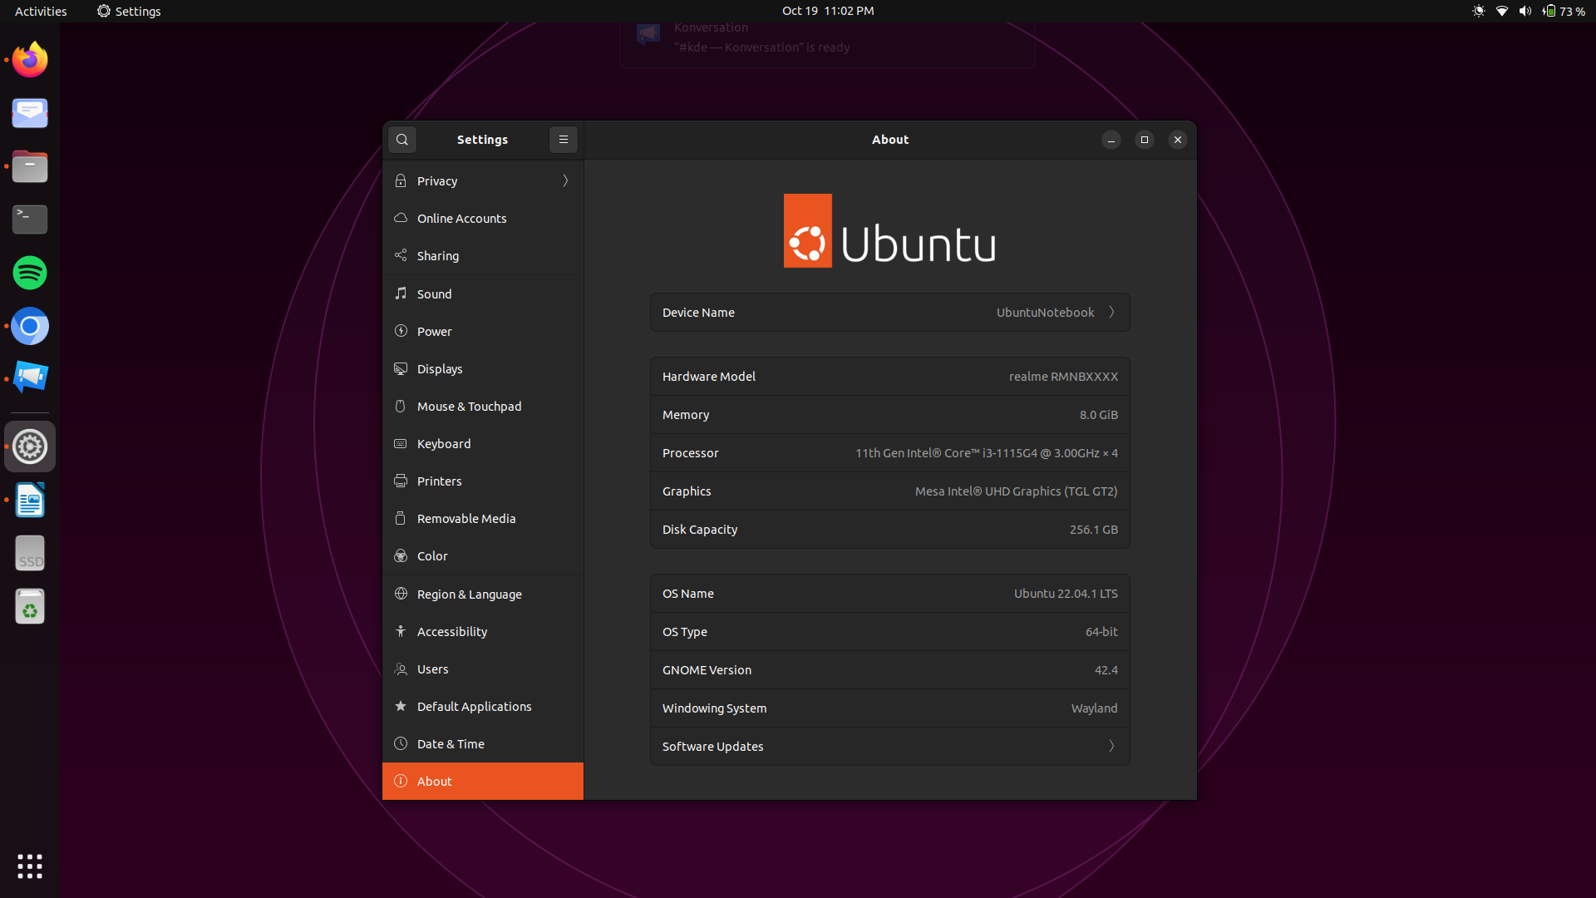Open the Terminal dock icon

(x=30, y=220)
